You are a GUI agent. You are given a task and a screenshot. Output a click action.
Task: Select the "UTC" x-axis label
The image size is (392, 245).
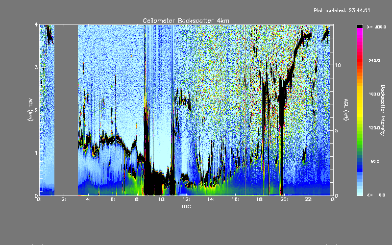pyautogui.click(x=186, y=207)
